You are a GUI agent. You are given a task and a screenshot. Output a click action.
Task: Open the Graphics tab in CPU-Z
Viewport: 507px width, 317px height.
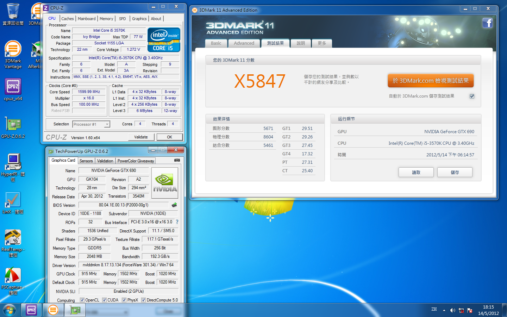139,19
